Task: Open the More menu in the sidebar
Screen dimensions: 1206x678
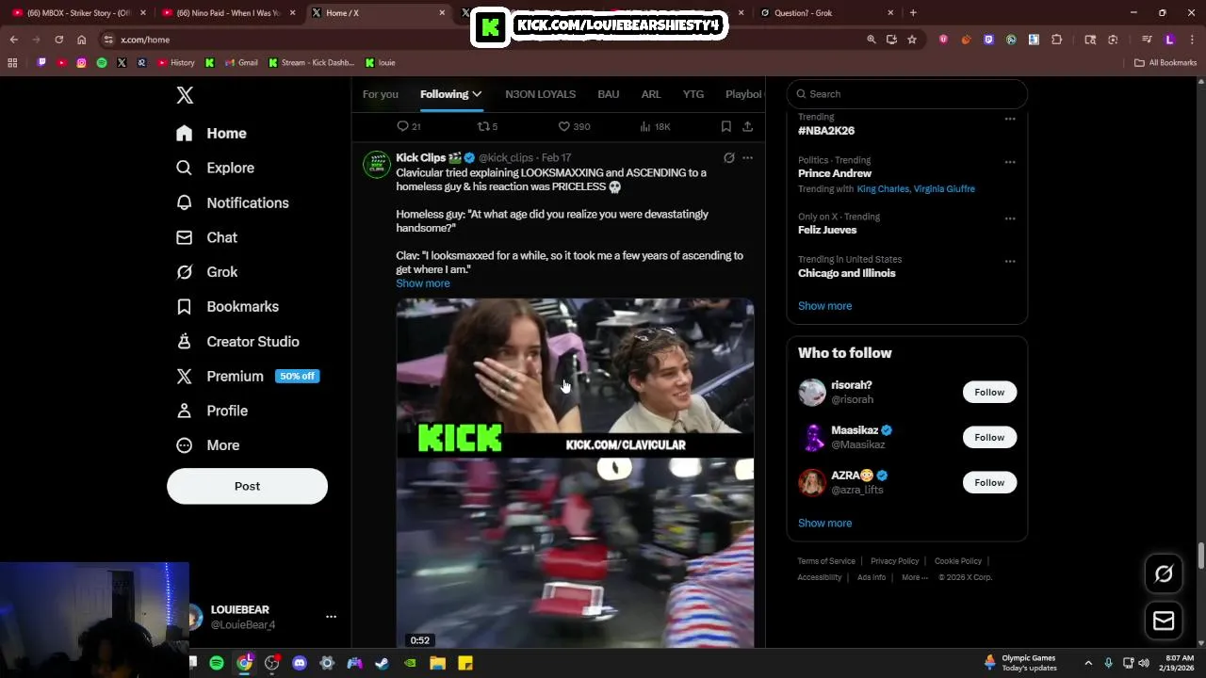Action: 207,445
